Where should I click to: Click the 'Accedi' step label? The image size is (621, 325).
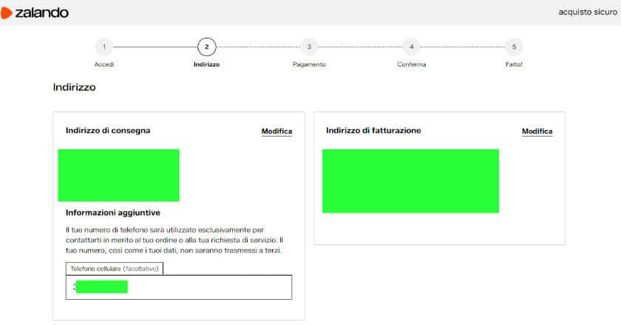pos(104,64)
